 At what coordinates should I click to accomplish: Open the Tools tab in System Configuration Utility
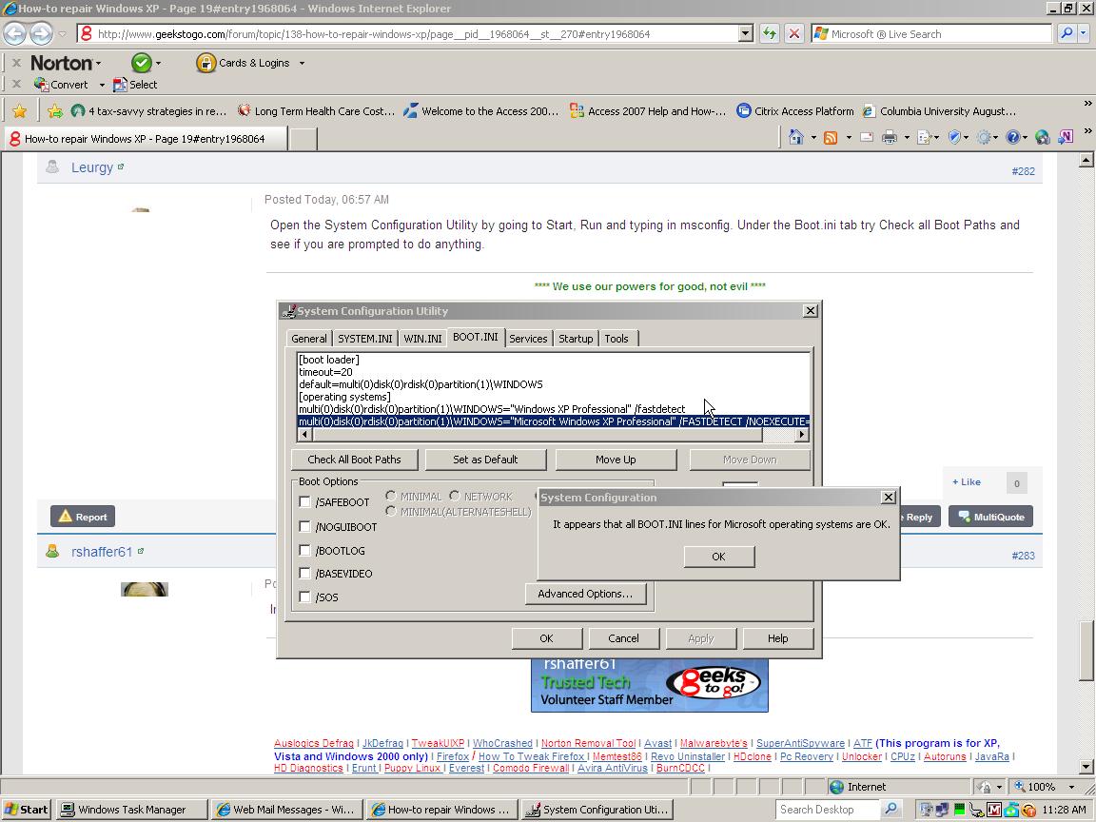pyautogui.click(x=616, y=339)
